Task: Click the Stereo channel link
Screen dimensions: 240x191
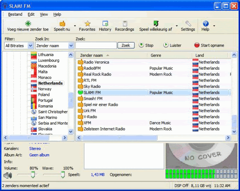Action: point(35,149)
